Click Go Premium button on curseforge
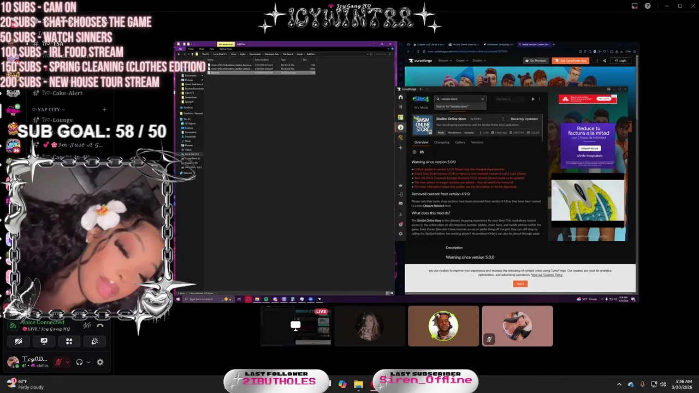The height and width of the screenshot is (393, 699). pos(536,61)
